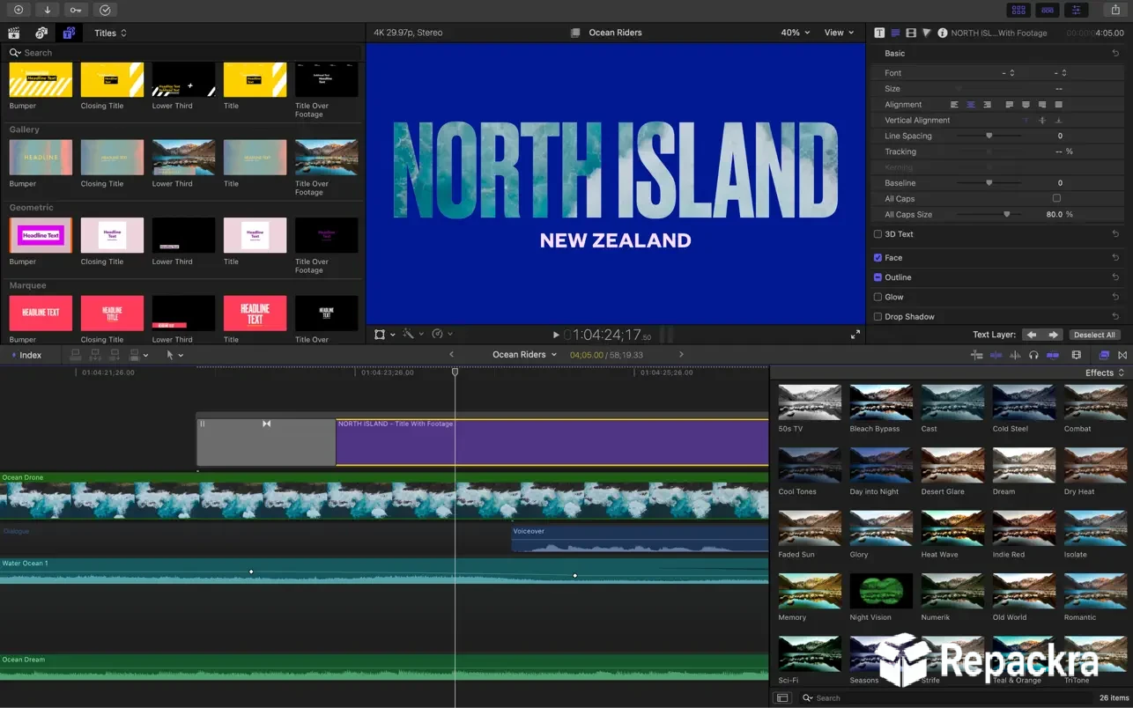Enable the 3D Text checkbox
Viewport: 1133px width, 708px height.
coord(878,234)
